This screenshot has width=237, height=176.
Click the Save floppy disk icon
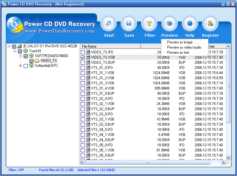(x=129, y=24)
